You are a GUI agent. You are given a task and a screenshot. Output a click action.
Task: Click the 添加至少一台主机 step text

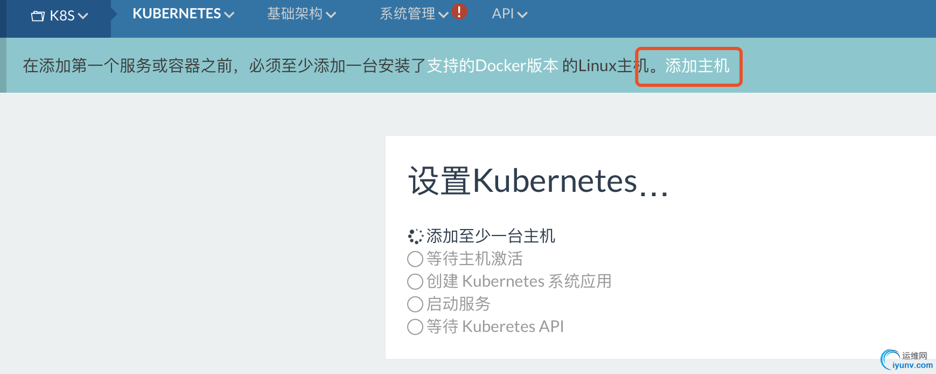pyautogui.click(x=491, y=236)
